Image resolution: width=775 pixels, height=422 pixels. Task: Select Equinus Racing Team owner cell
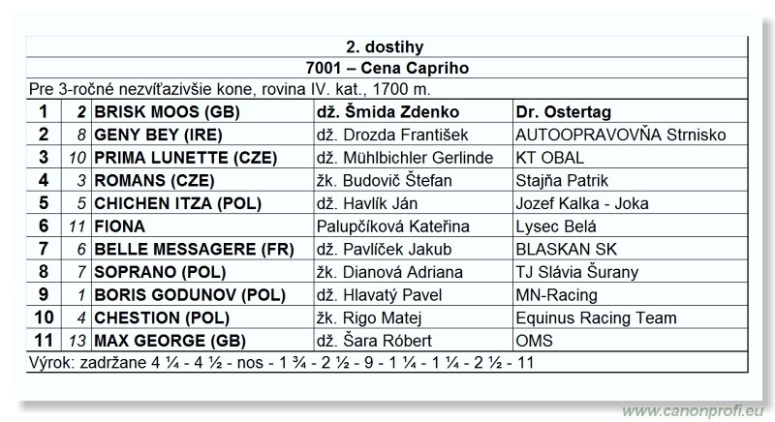(596, 317)
